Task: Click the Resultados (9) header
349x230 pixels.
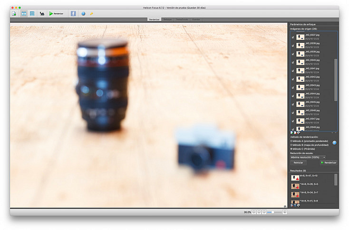Action: pos(298,171)
